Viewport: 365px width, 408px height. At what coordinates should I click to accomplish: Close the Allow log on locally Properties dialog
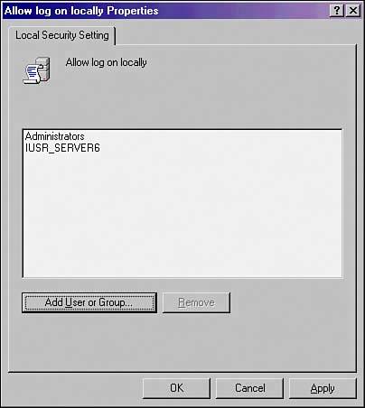coord(352,11)
